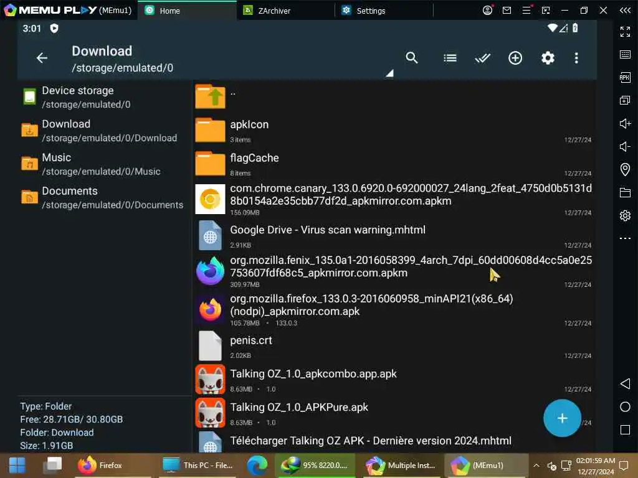Collapse MEmu sidebar with triple chevron
Screen dimensions: 638x478
[625, 10]
